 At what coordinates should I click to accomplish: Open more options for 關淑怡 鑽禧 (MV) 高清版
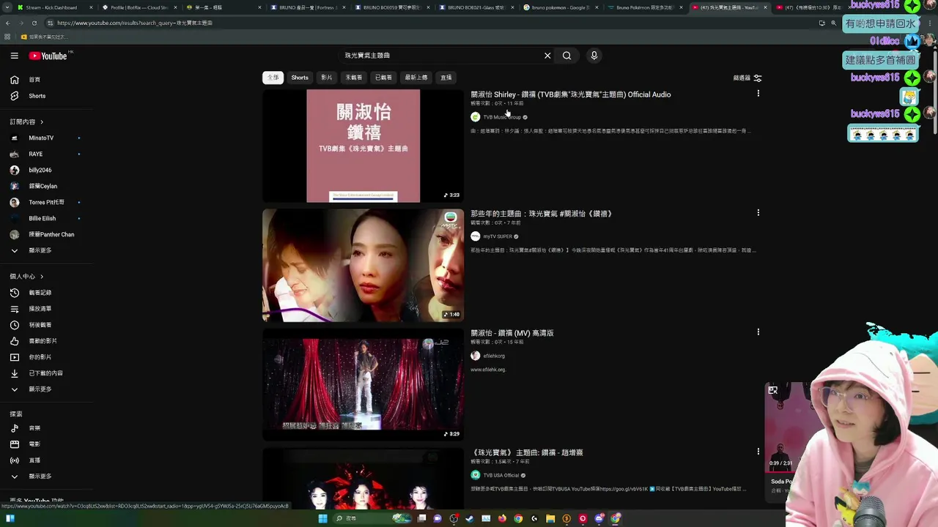pyautogui.click(x=758, y=332)
